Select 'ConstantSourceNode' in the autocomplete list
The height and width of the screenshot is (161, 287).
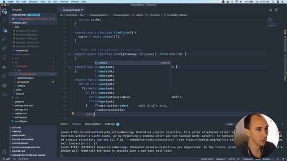(x=133, y=97)
